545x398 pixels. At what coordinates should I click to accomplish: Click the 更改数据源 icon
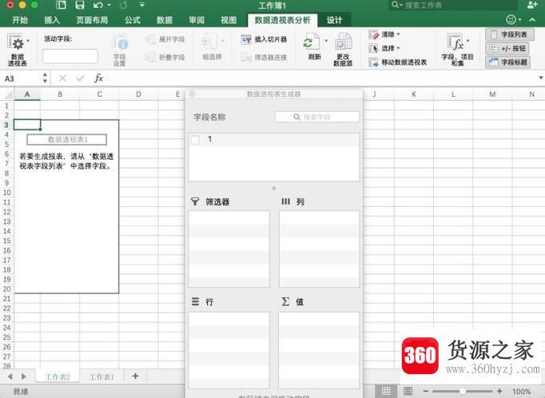click(x=343, y=42)
